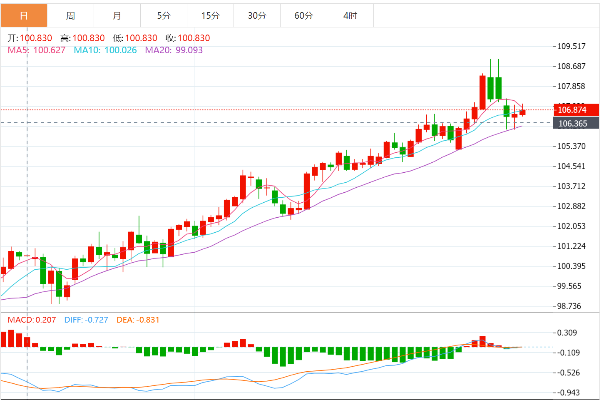Click the 101.224 price axis label
Viewport: 604px width, 400px height.
572,246
